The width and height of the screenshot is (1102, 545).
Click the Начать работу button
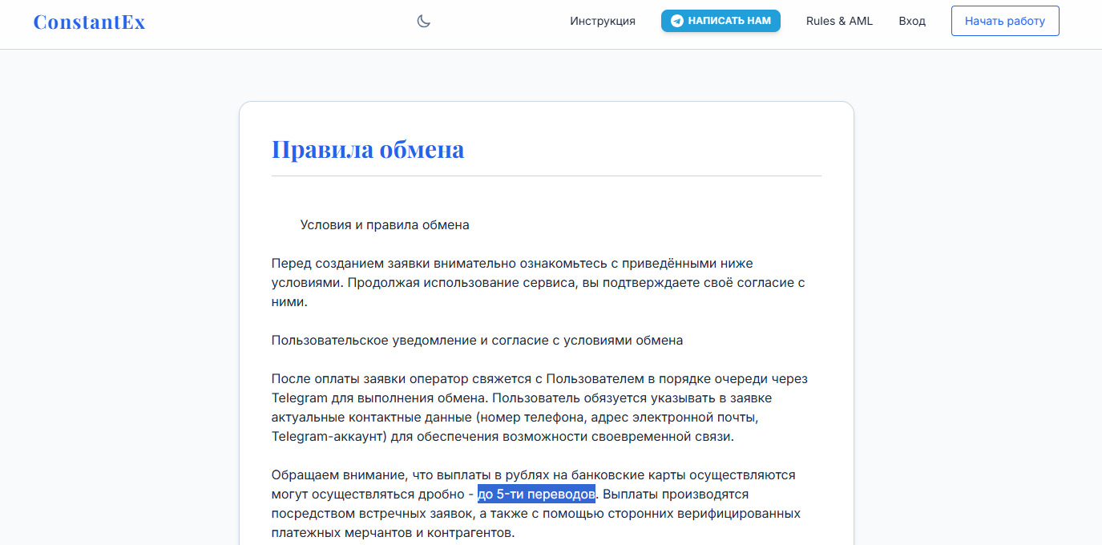[1005, 21]
